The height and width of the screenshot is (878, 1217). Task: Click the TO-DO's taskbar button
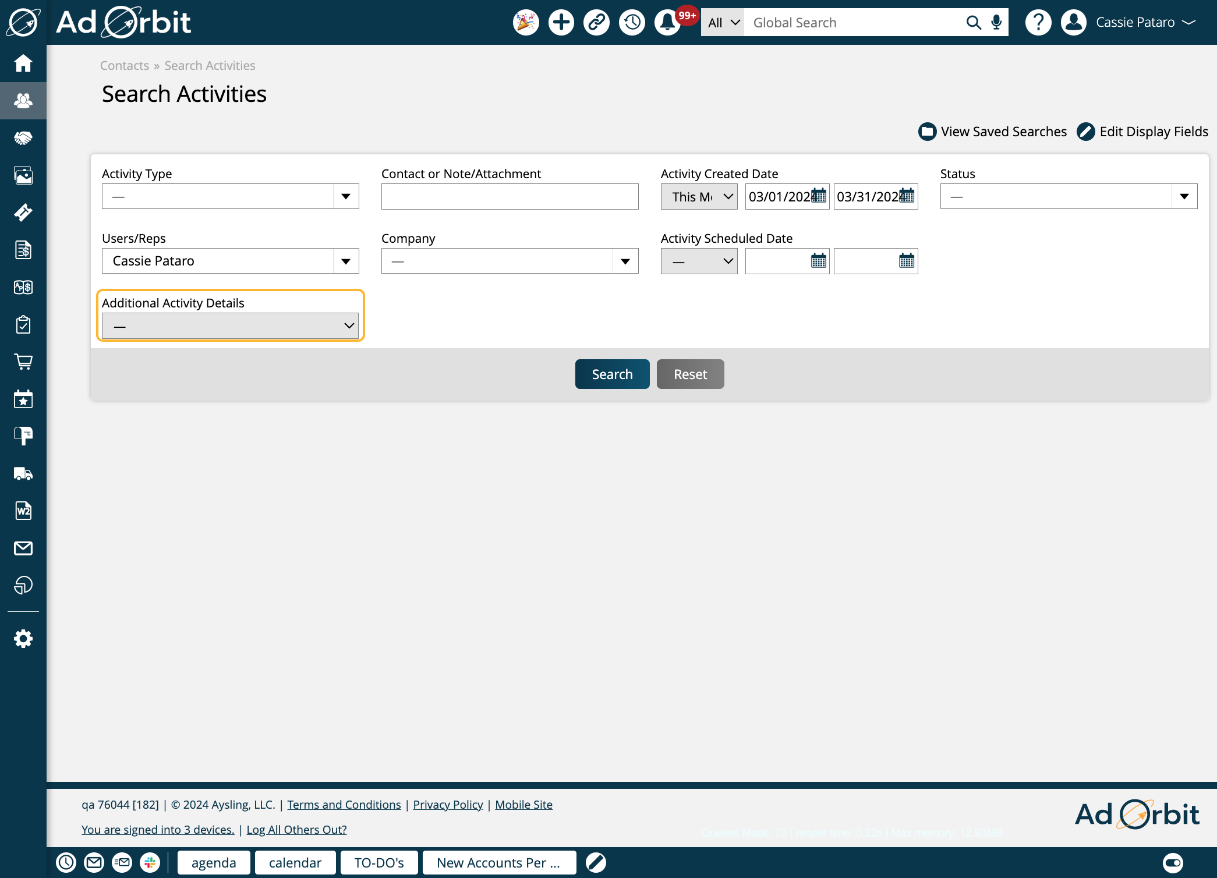pyautogui.click(x=378, y=863)
